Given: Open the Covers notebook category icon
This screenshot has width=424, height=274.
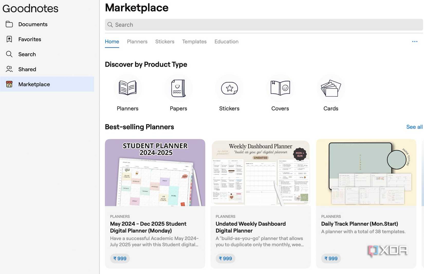Looking at the screenshot, I should (280, 88).
